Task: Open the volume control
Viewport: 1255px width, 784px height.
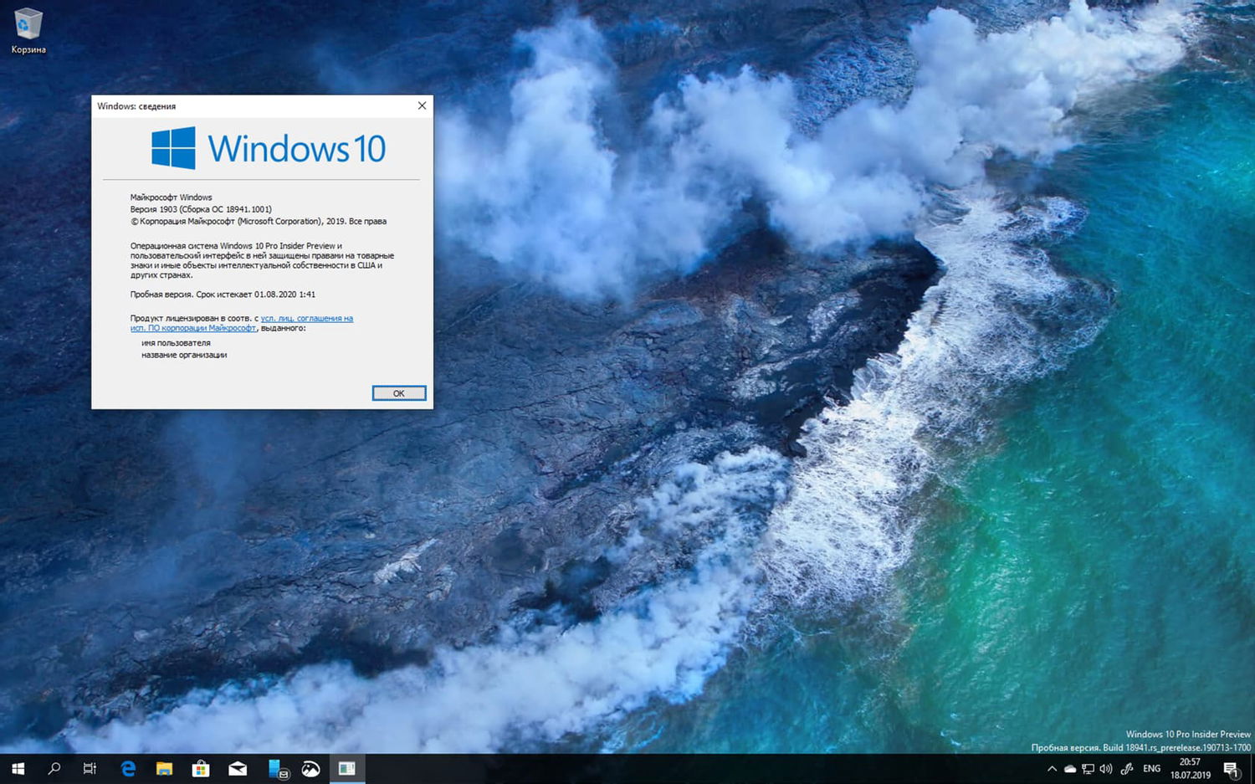Action: click(x=1106, y=768)
